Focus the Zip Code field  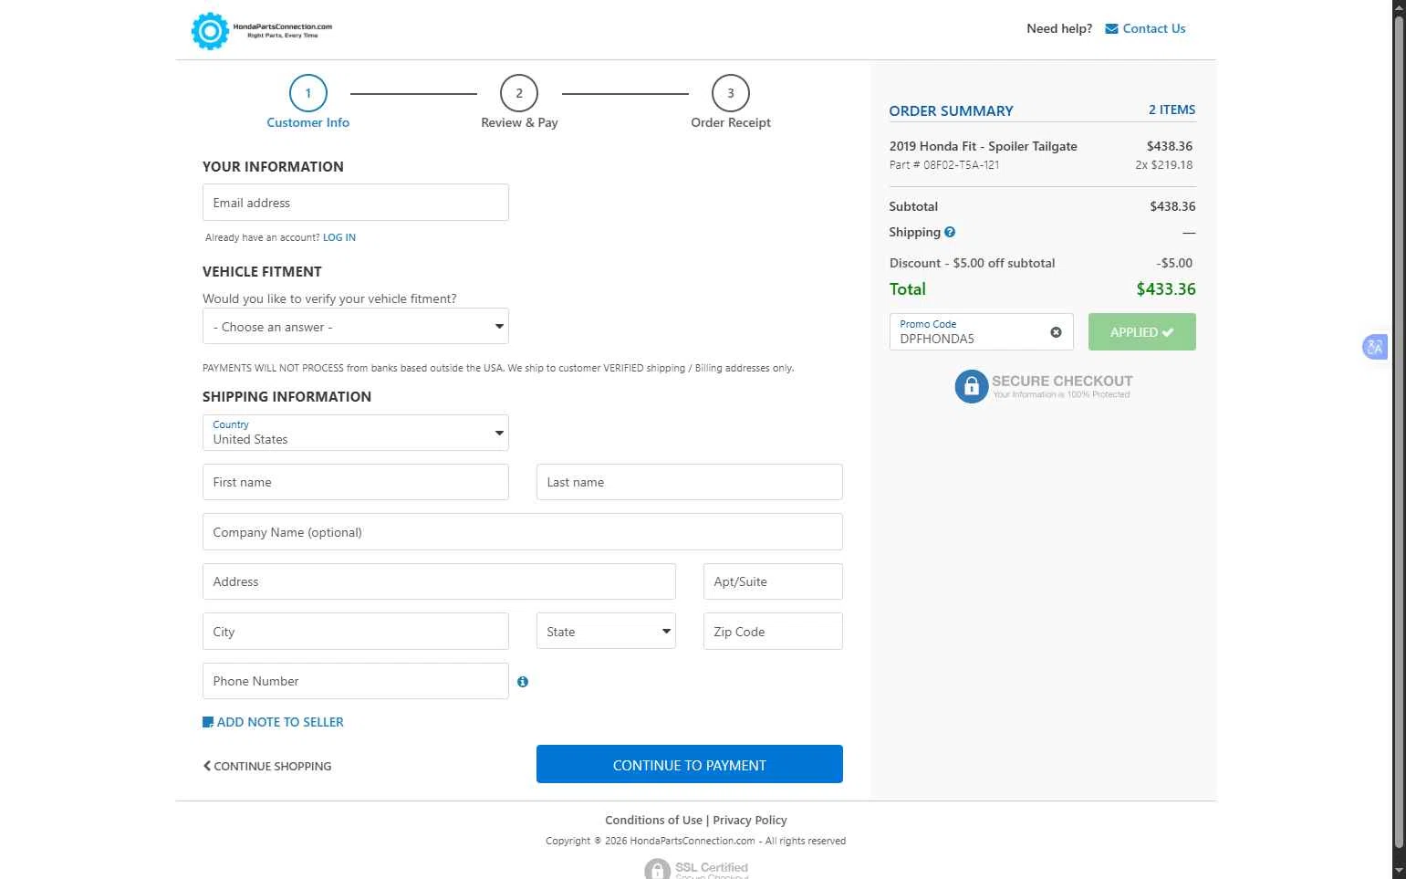[x=773, y=632]
